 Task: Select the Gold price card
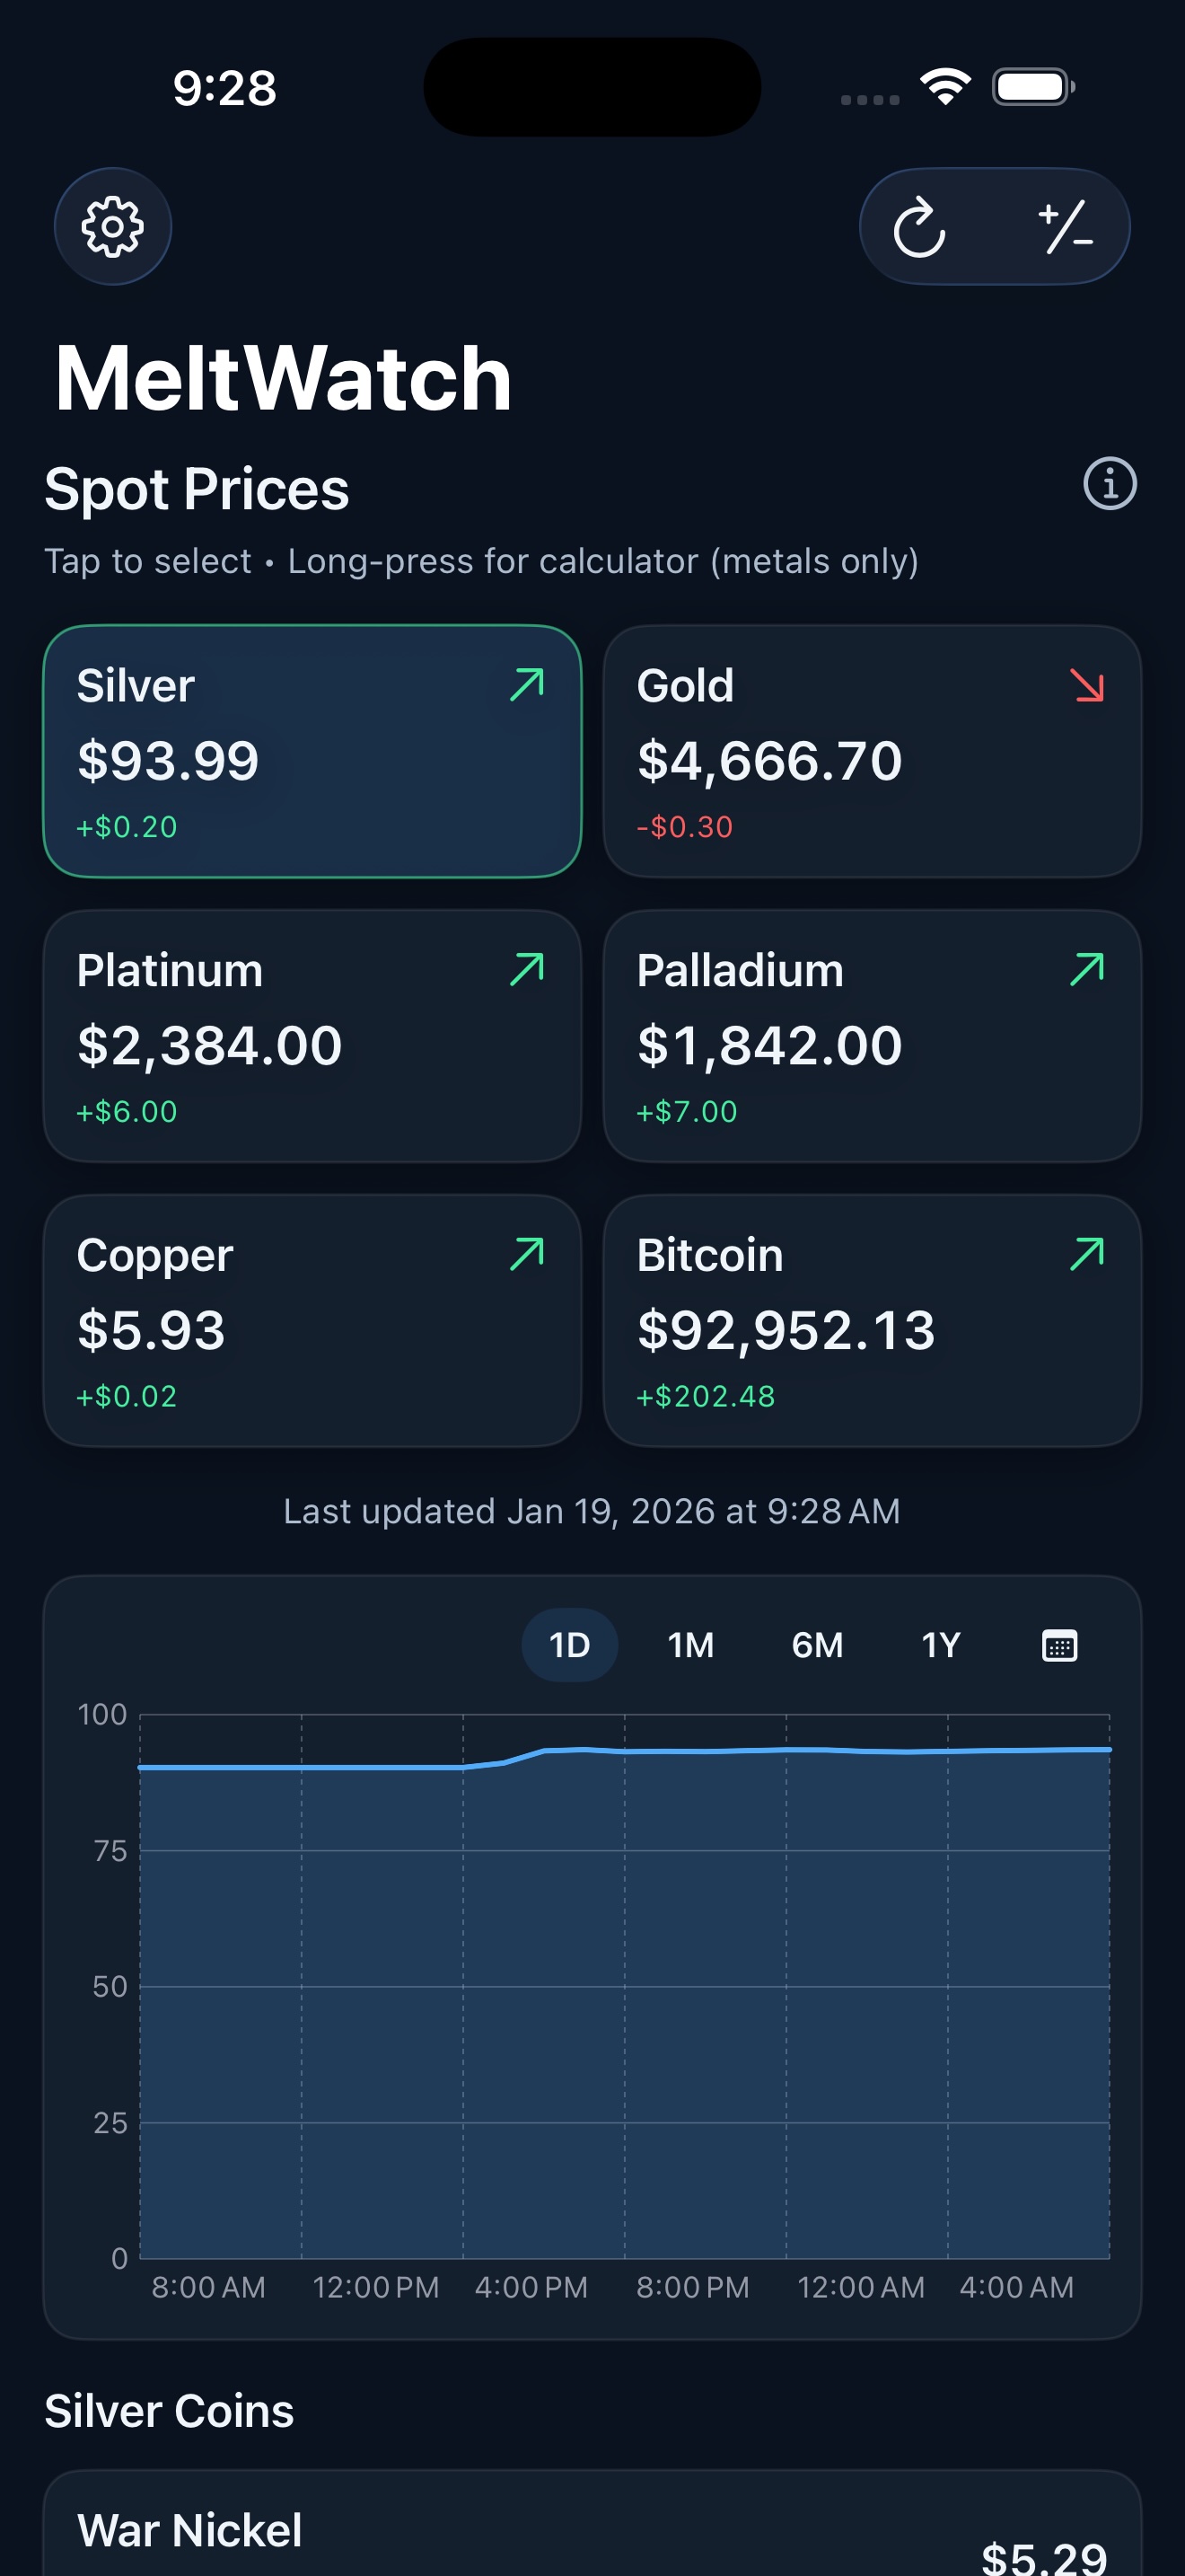click(872, 751)
